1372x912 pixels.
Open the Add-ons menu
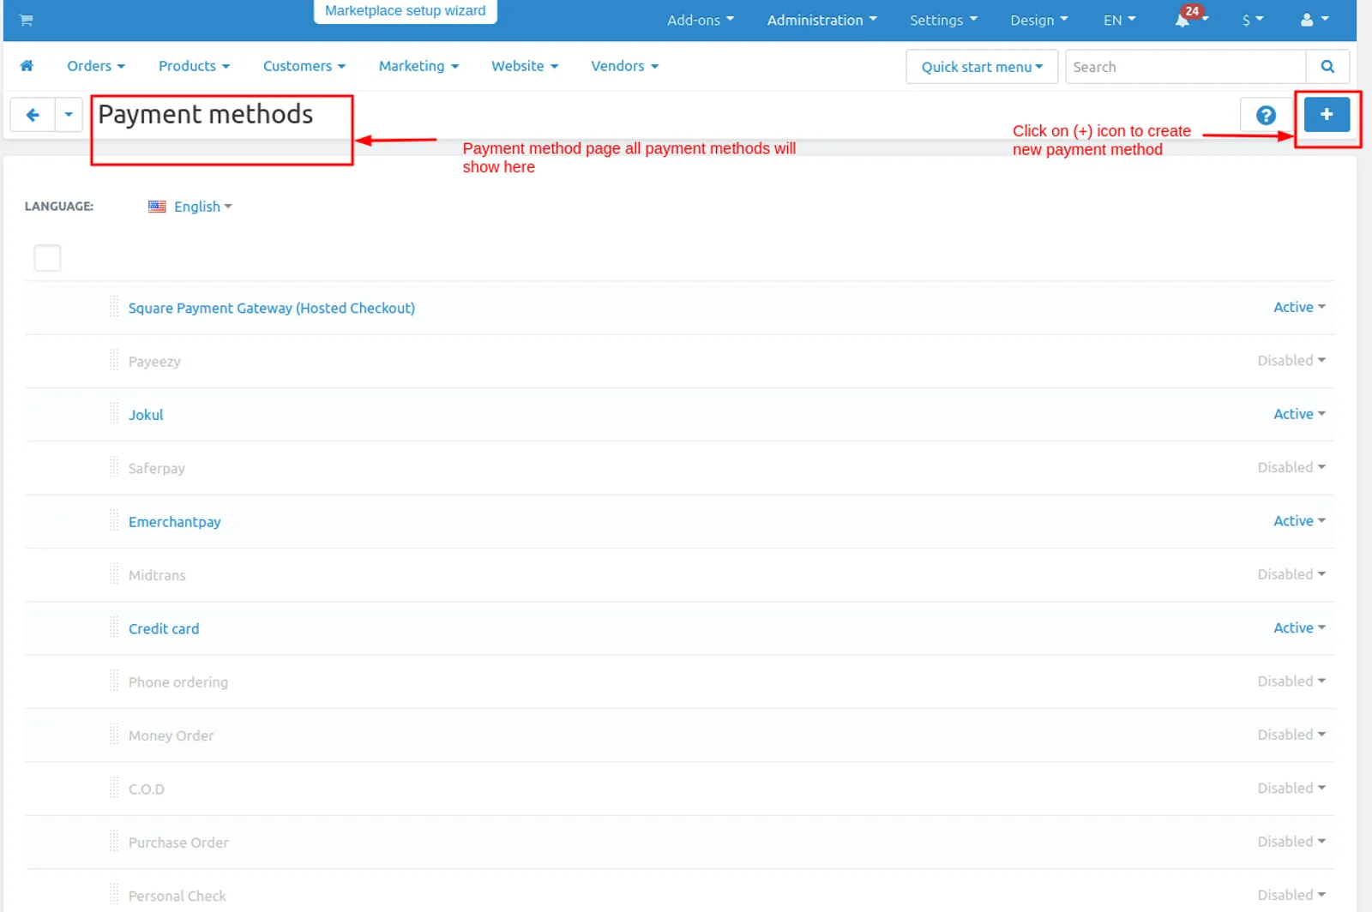pos(701,20)
